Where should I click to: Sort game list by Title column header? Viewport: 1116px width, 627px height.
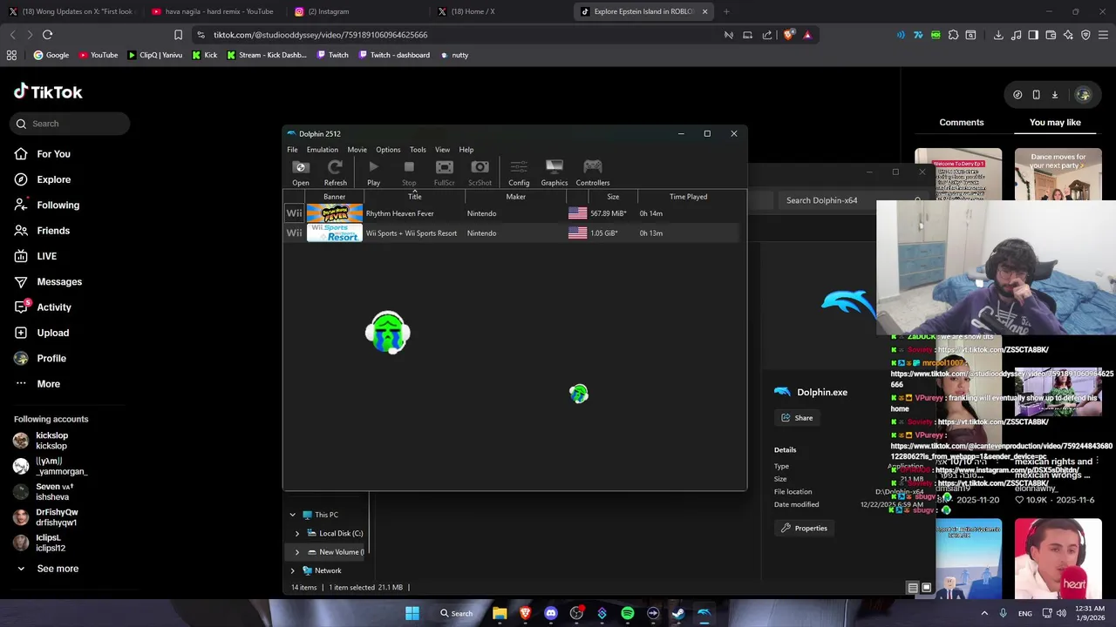(414, 197)
